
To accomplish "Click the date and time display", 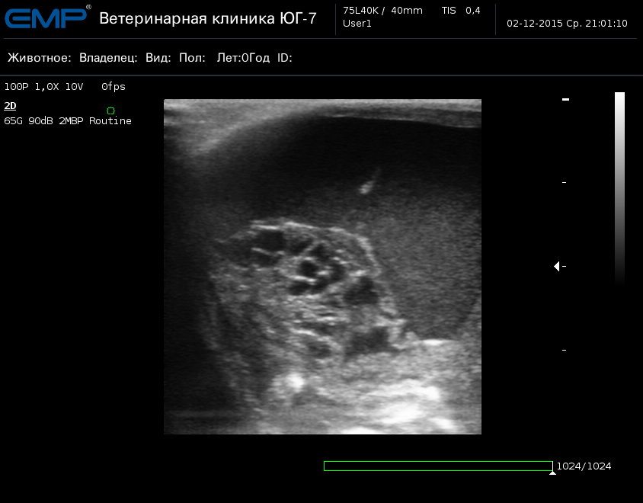I will click(x=567, y=24).
